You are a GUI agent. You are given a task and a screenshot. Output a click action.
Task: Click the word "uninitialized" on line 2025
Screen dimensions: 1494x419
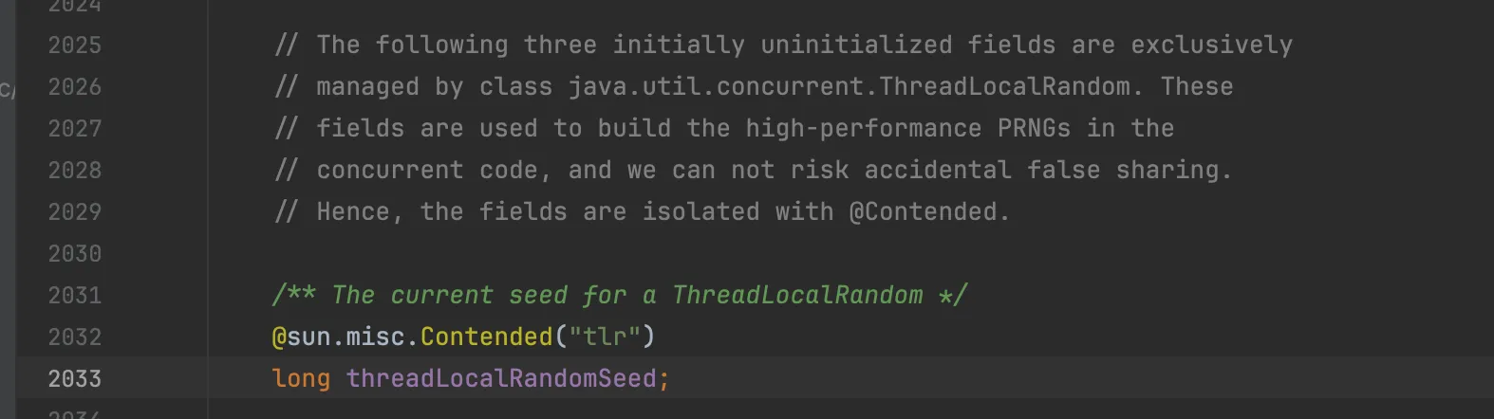click(x=856, y=46)
